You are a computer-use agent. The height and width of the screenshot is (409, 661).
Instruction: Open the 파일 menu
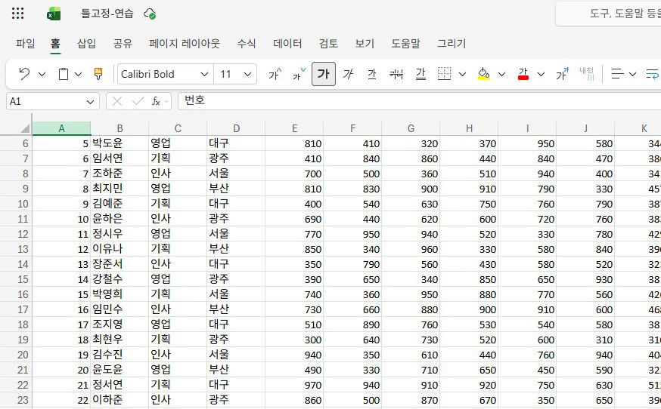[x=25, y=43]
